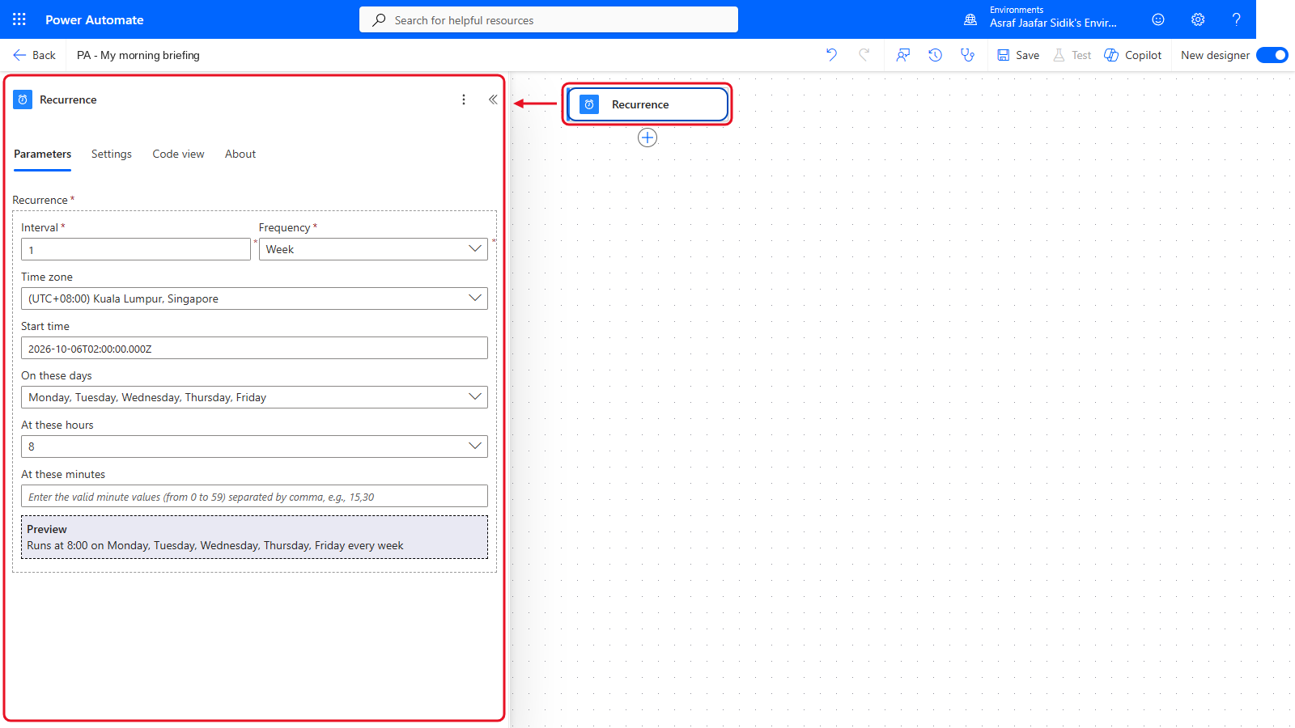
Task: Click the Power Automate title
Action: [x=95, y=19]
